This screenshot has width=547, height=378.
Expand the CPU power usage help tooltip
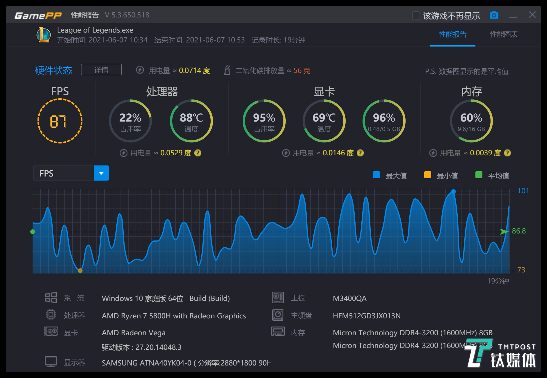point(198,153)
